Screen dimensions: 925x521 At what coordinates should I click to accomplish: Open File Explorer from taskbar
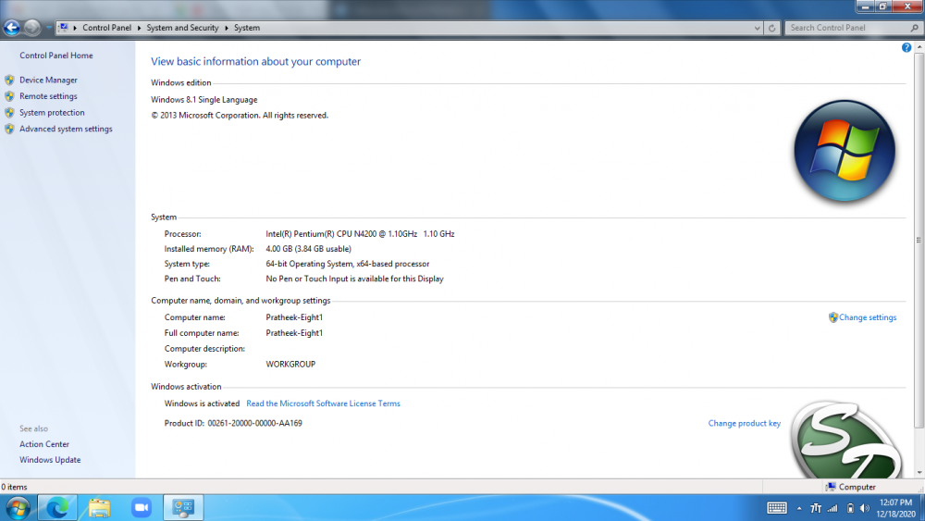click(x=99, y=507)
